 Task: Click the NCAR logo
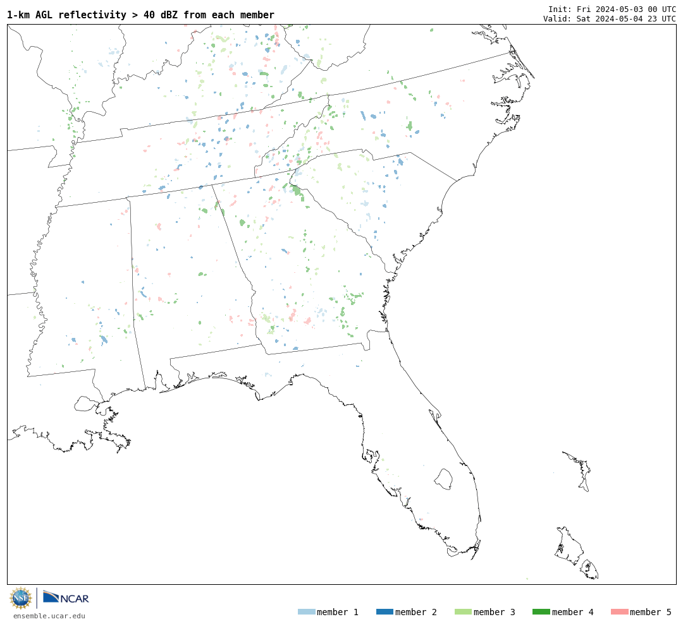click(66, 597)
